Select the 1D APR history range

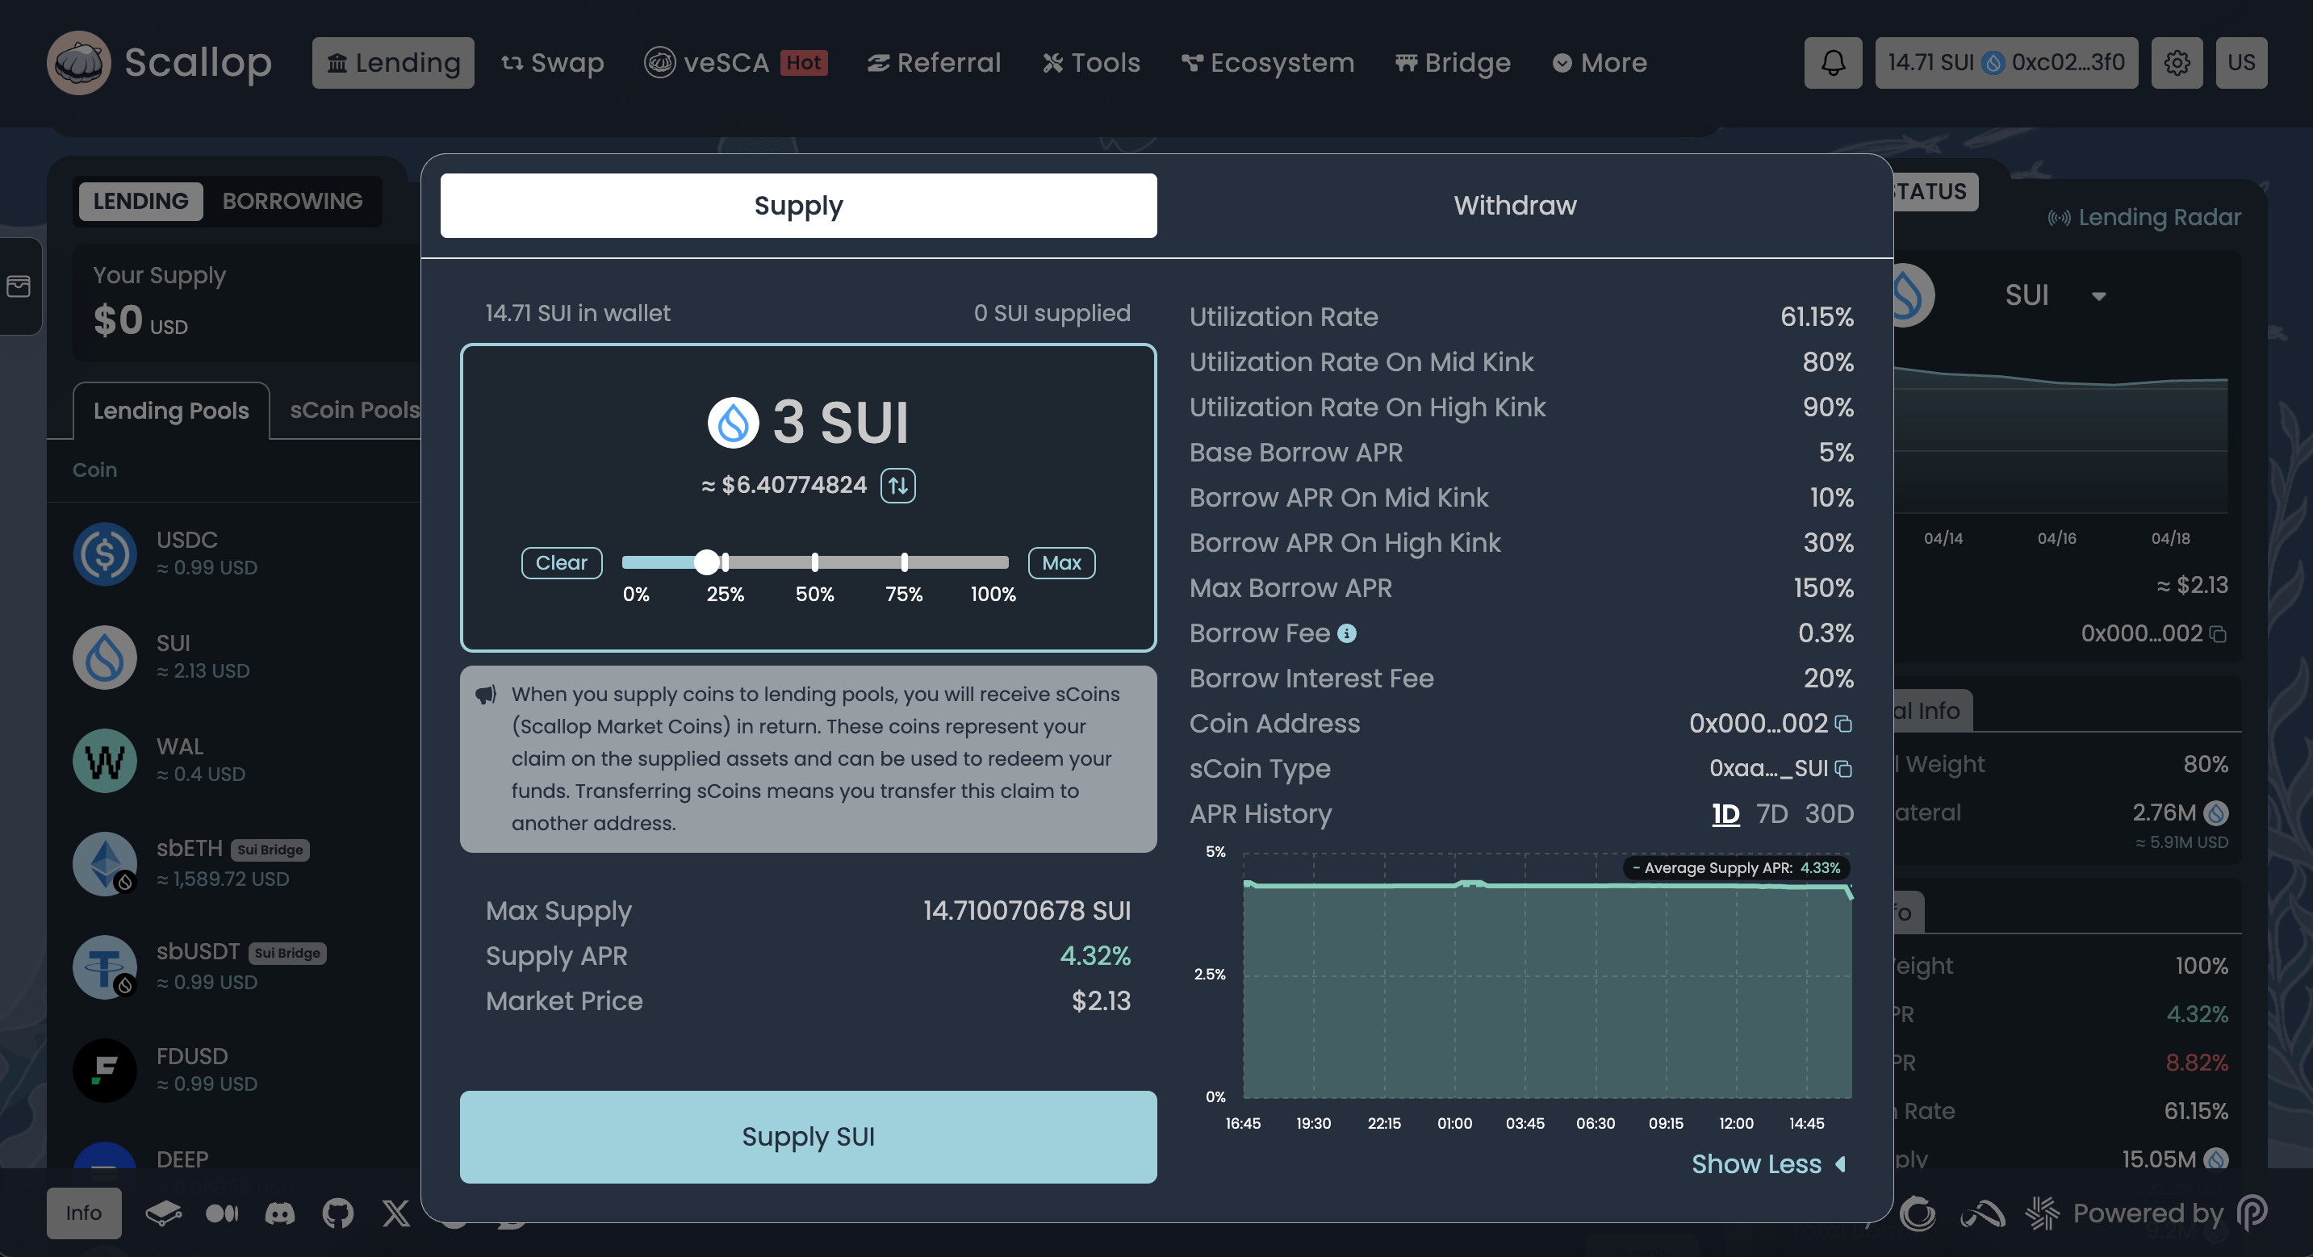(1725, 813)
